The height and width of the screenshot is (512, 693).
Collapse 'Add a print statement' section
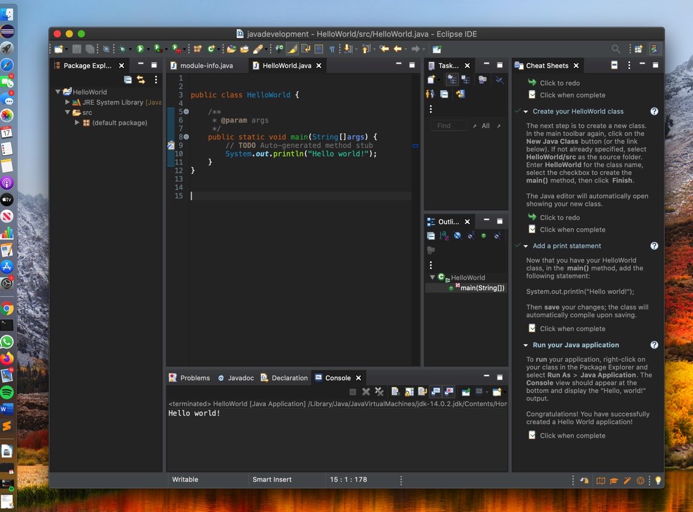[x=526, y=246]
